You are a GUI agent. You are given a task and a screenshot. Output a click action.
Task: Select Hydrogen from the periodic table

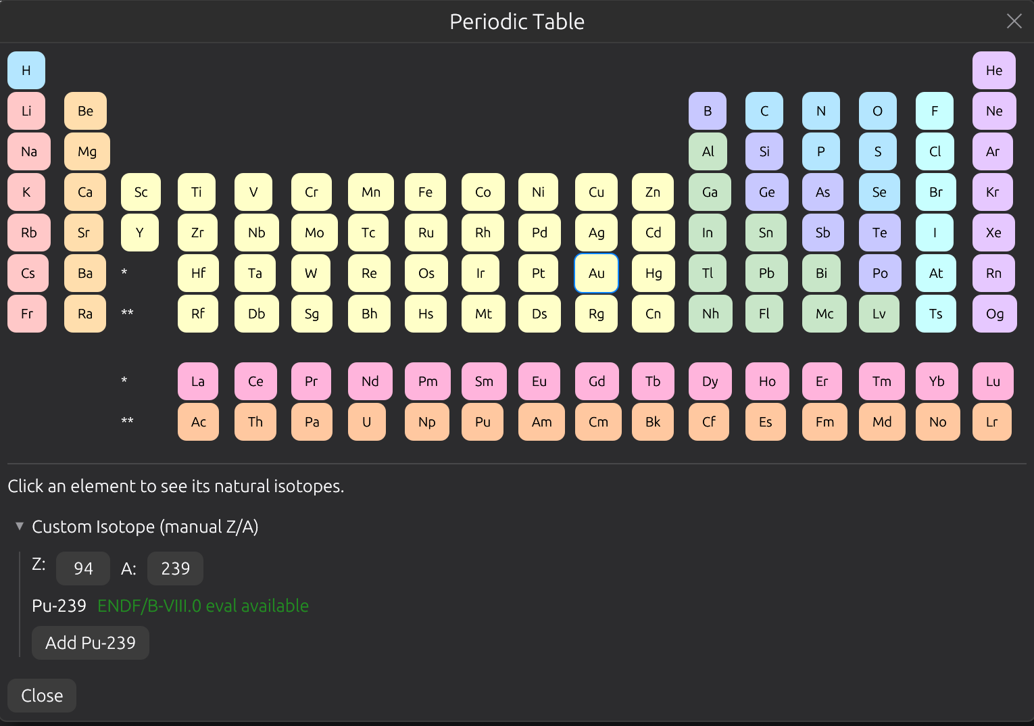point(26,70)
